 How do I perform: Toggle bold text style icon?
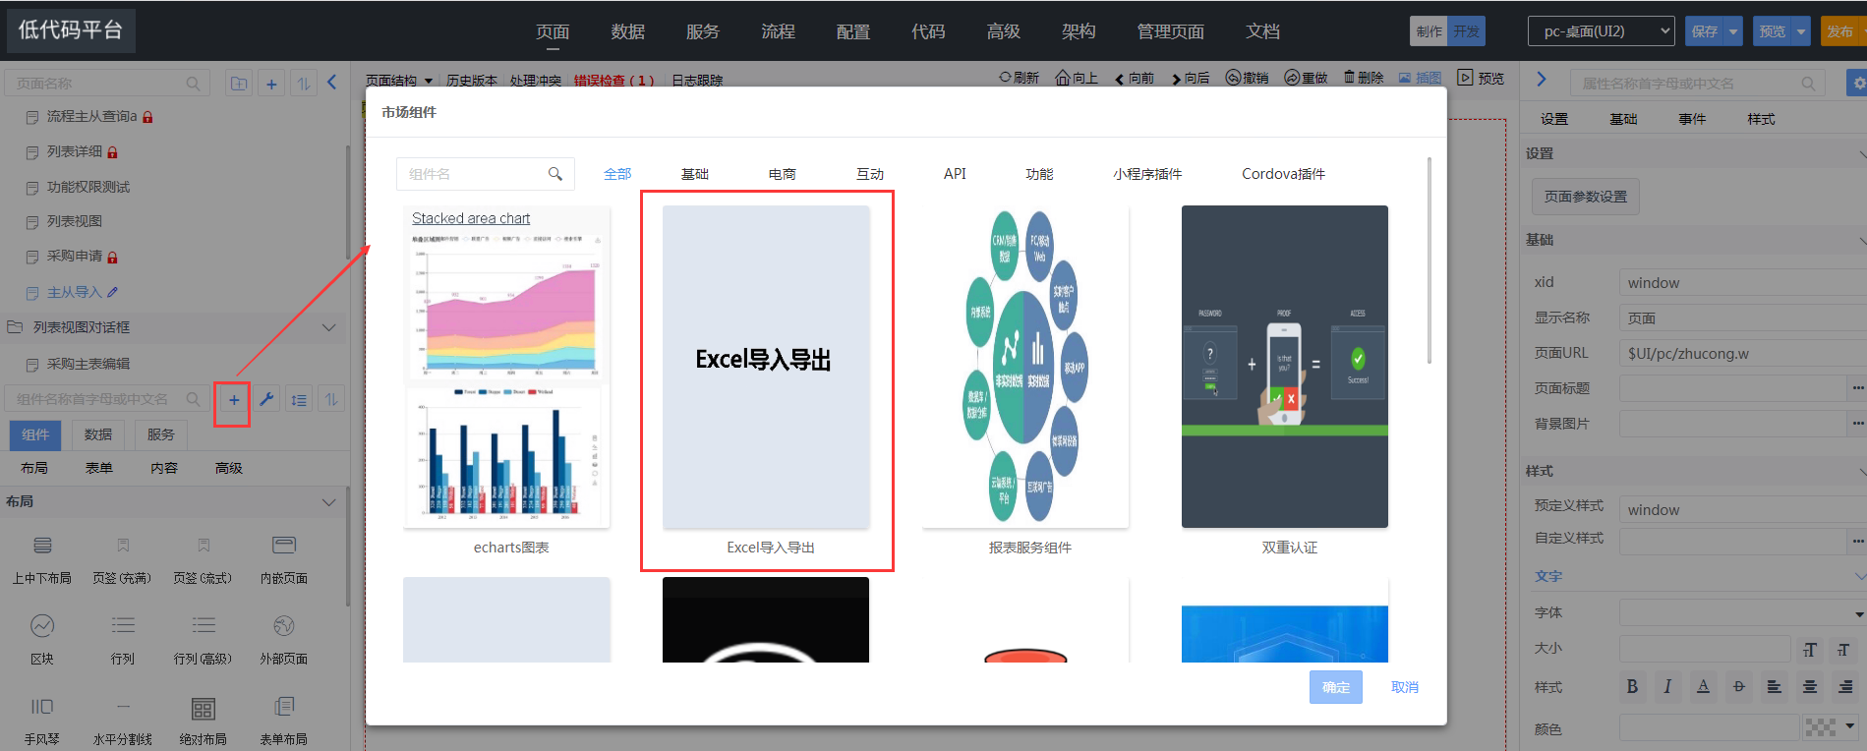(x=1632, y=687)
